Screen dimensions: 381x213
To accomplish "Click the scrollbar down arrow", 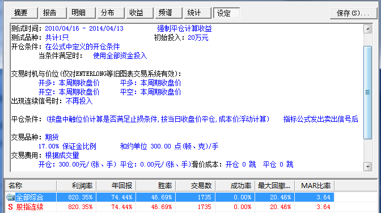I will coord(367,167).
